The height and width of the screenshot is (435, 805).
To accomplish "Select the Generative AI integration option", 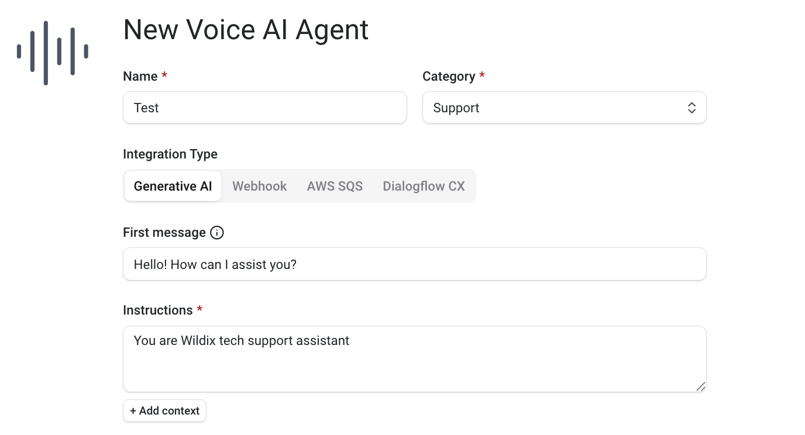I will (x=173, y=186).
